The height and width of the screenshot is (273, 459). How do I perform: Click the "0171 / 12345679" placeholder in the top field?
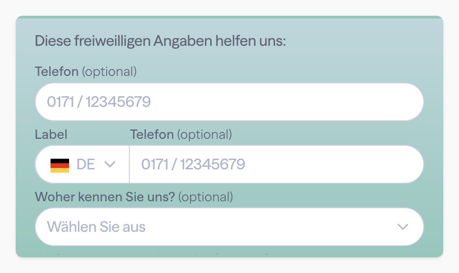point(99,102)
